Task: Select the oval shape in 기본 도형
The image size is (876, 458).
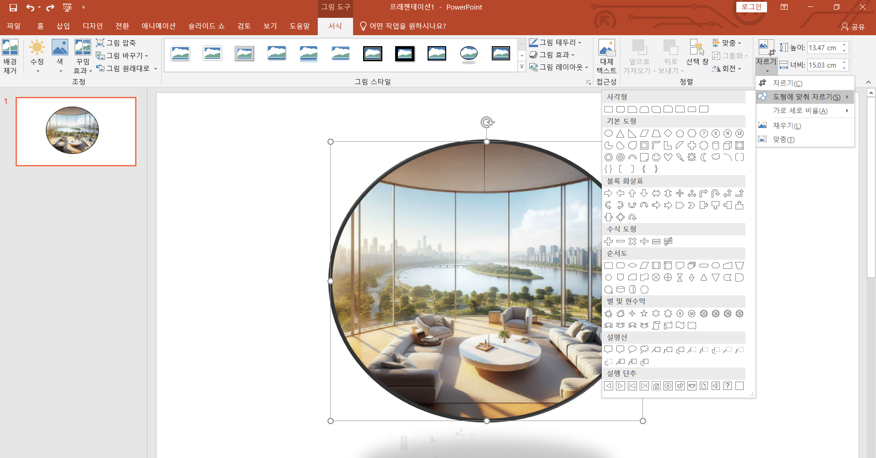Action: [609, 133]
